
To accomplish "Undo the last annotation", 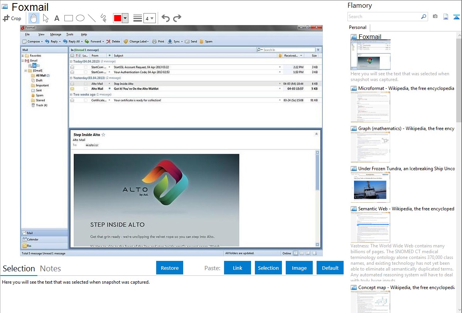I will 165,18.
